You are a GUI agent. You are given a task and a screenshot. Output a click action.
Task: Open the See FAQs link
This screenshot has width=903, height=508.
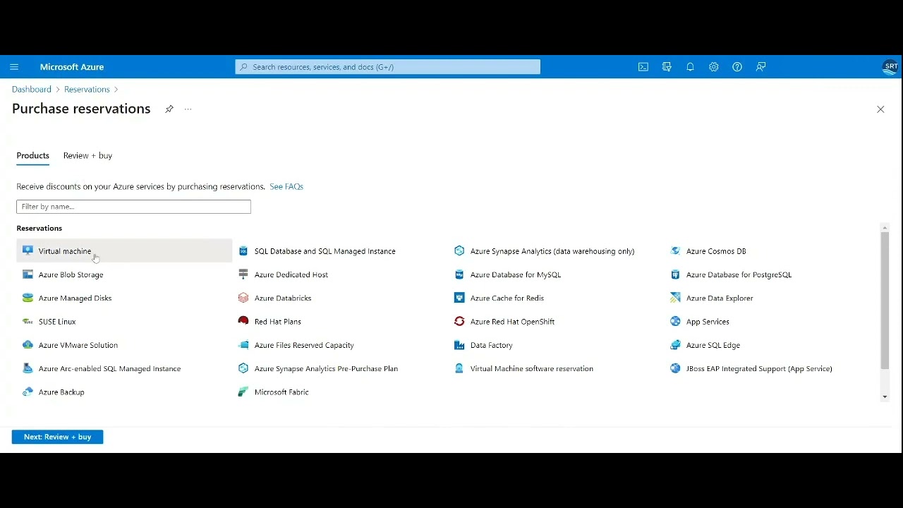286,186
